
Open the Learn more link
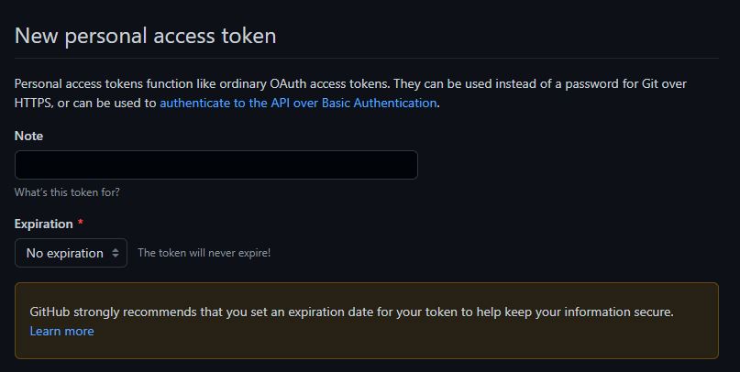pos(61,331)
